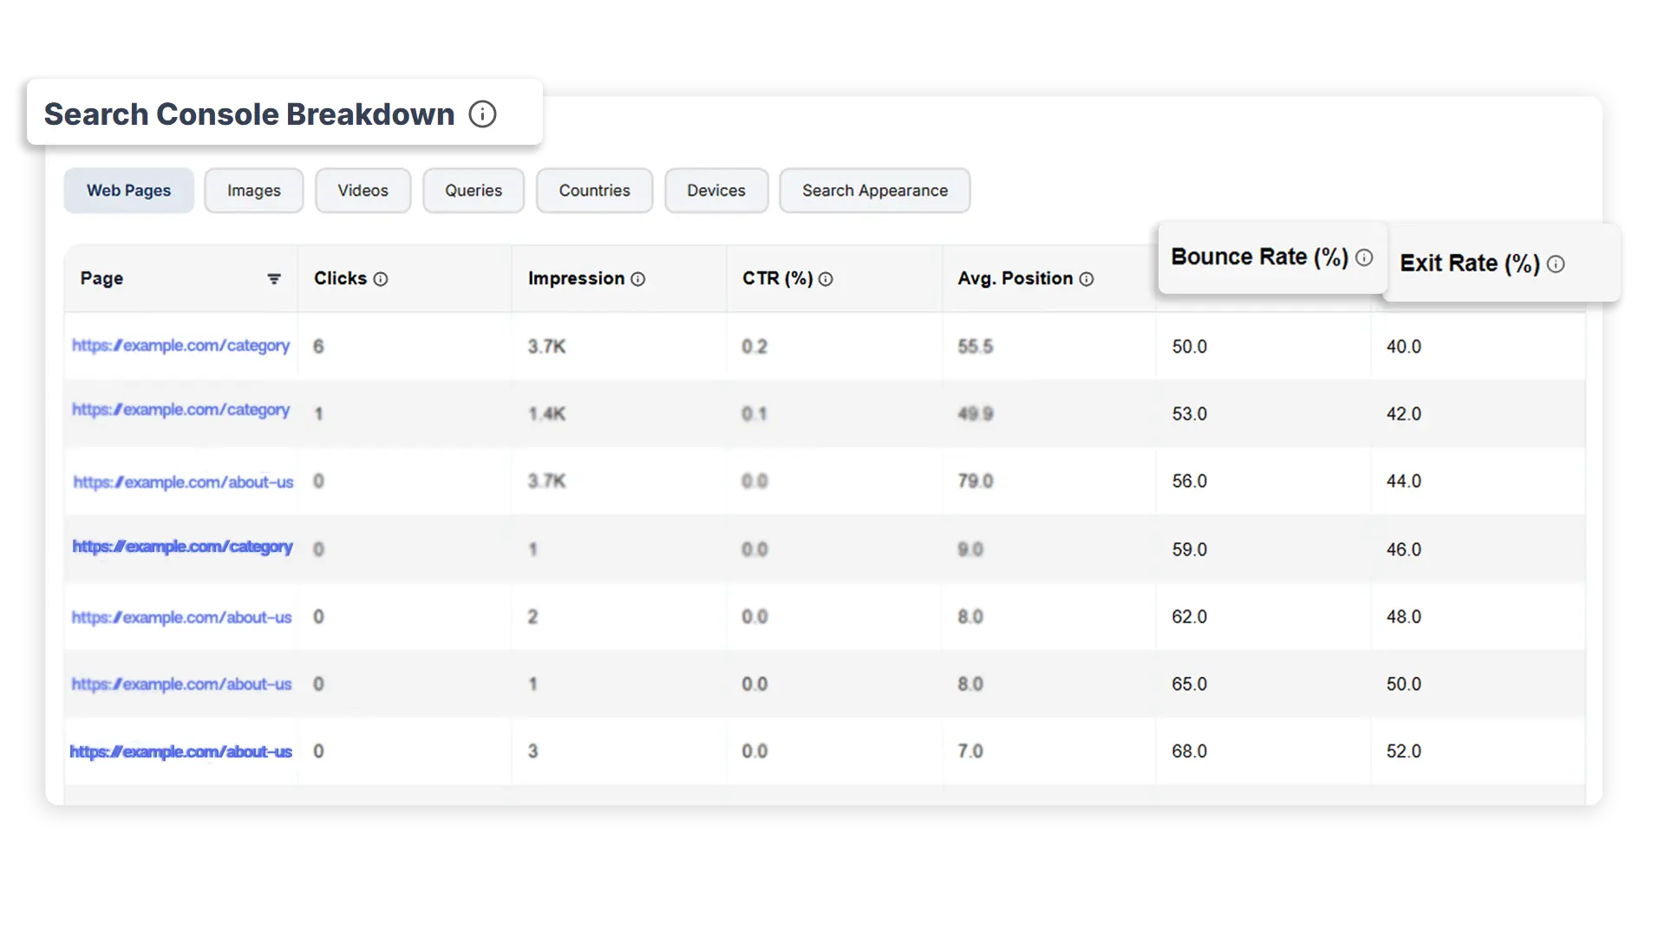The width and height of the screenshot is (1665, 936).
Task: Click the Avg. Position header label
Action: click(1015, 278)
